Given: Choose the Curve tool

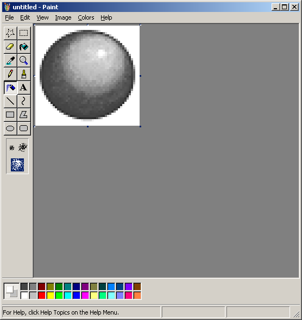Looking at the screenshot, I should [24, 101].
